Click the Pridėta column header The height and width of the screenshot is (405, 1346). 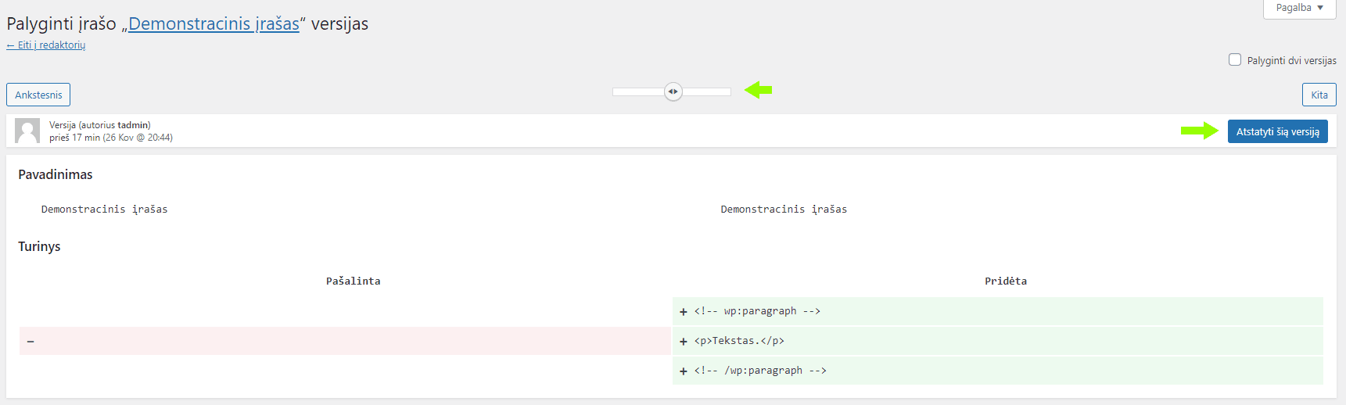click(x=1005, y=281)
